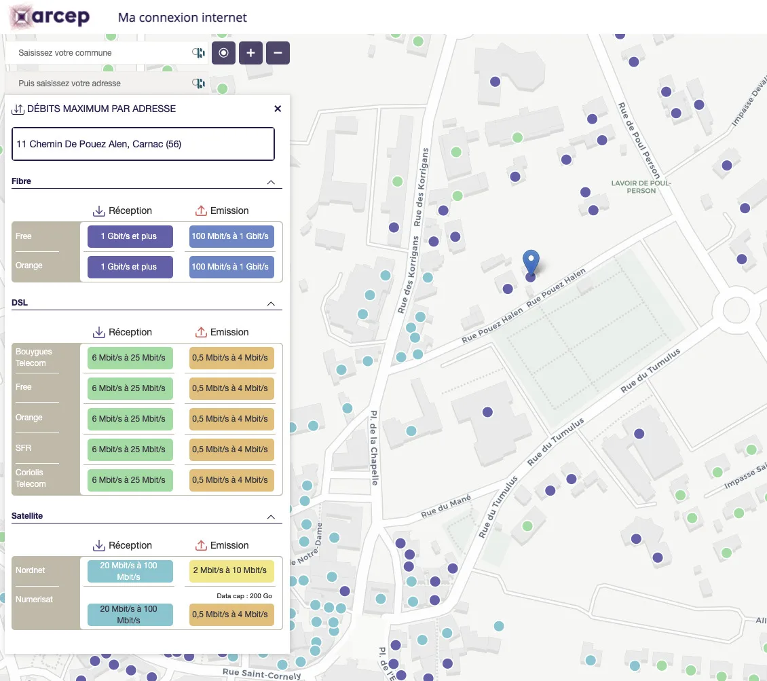
Task: Click the Coriolis Telecom operator label
Action: tap(31, 478)
